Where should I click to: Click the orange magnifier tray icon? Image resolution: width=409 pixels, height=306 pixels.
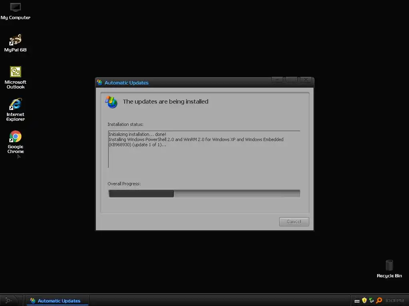coord(379,300)
